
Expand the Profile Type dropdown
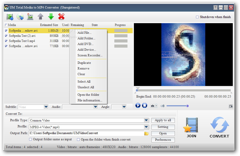pyautogui.click(x=146, y=120)
